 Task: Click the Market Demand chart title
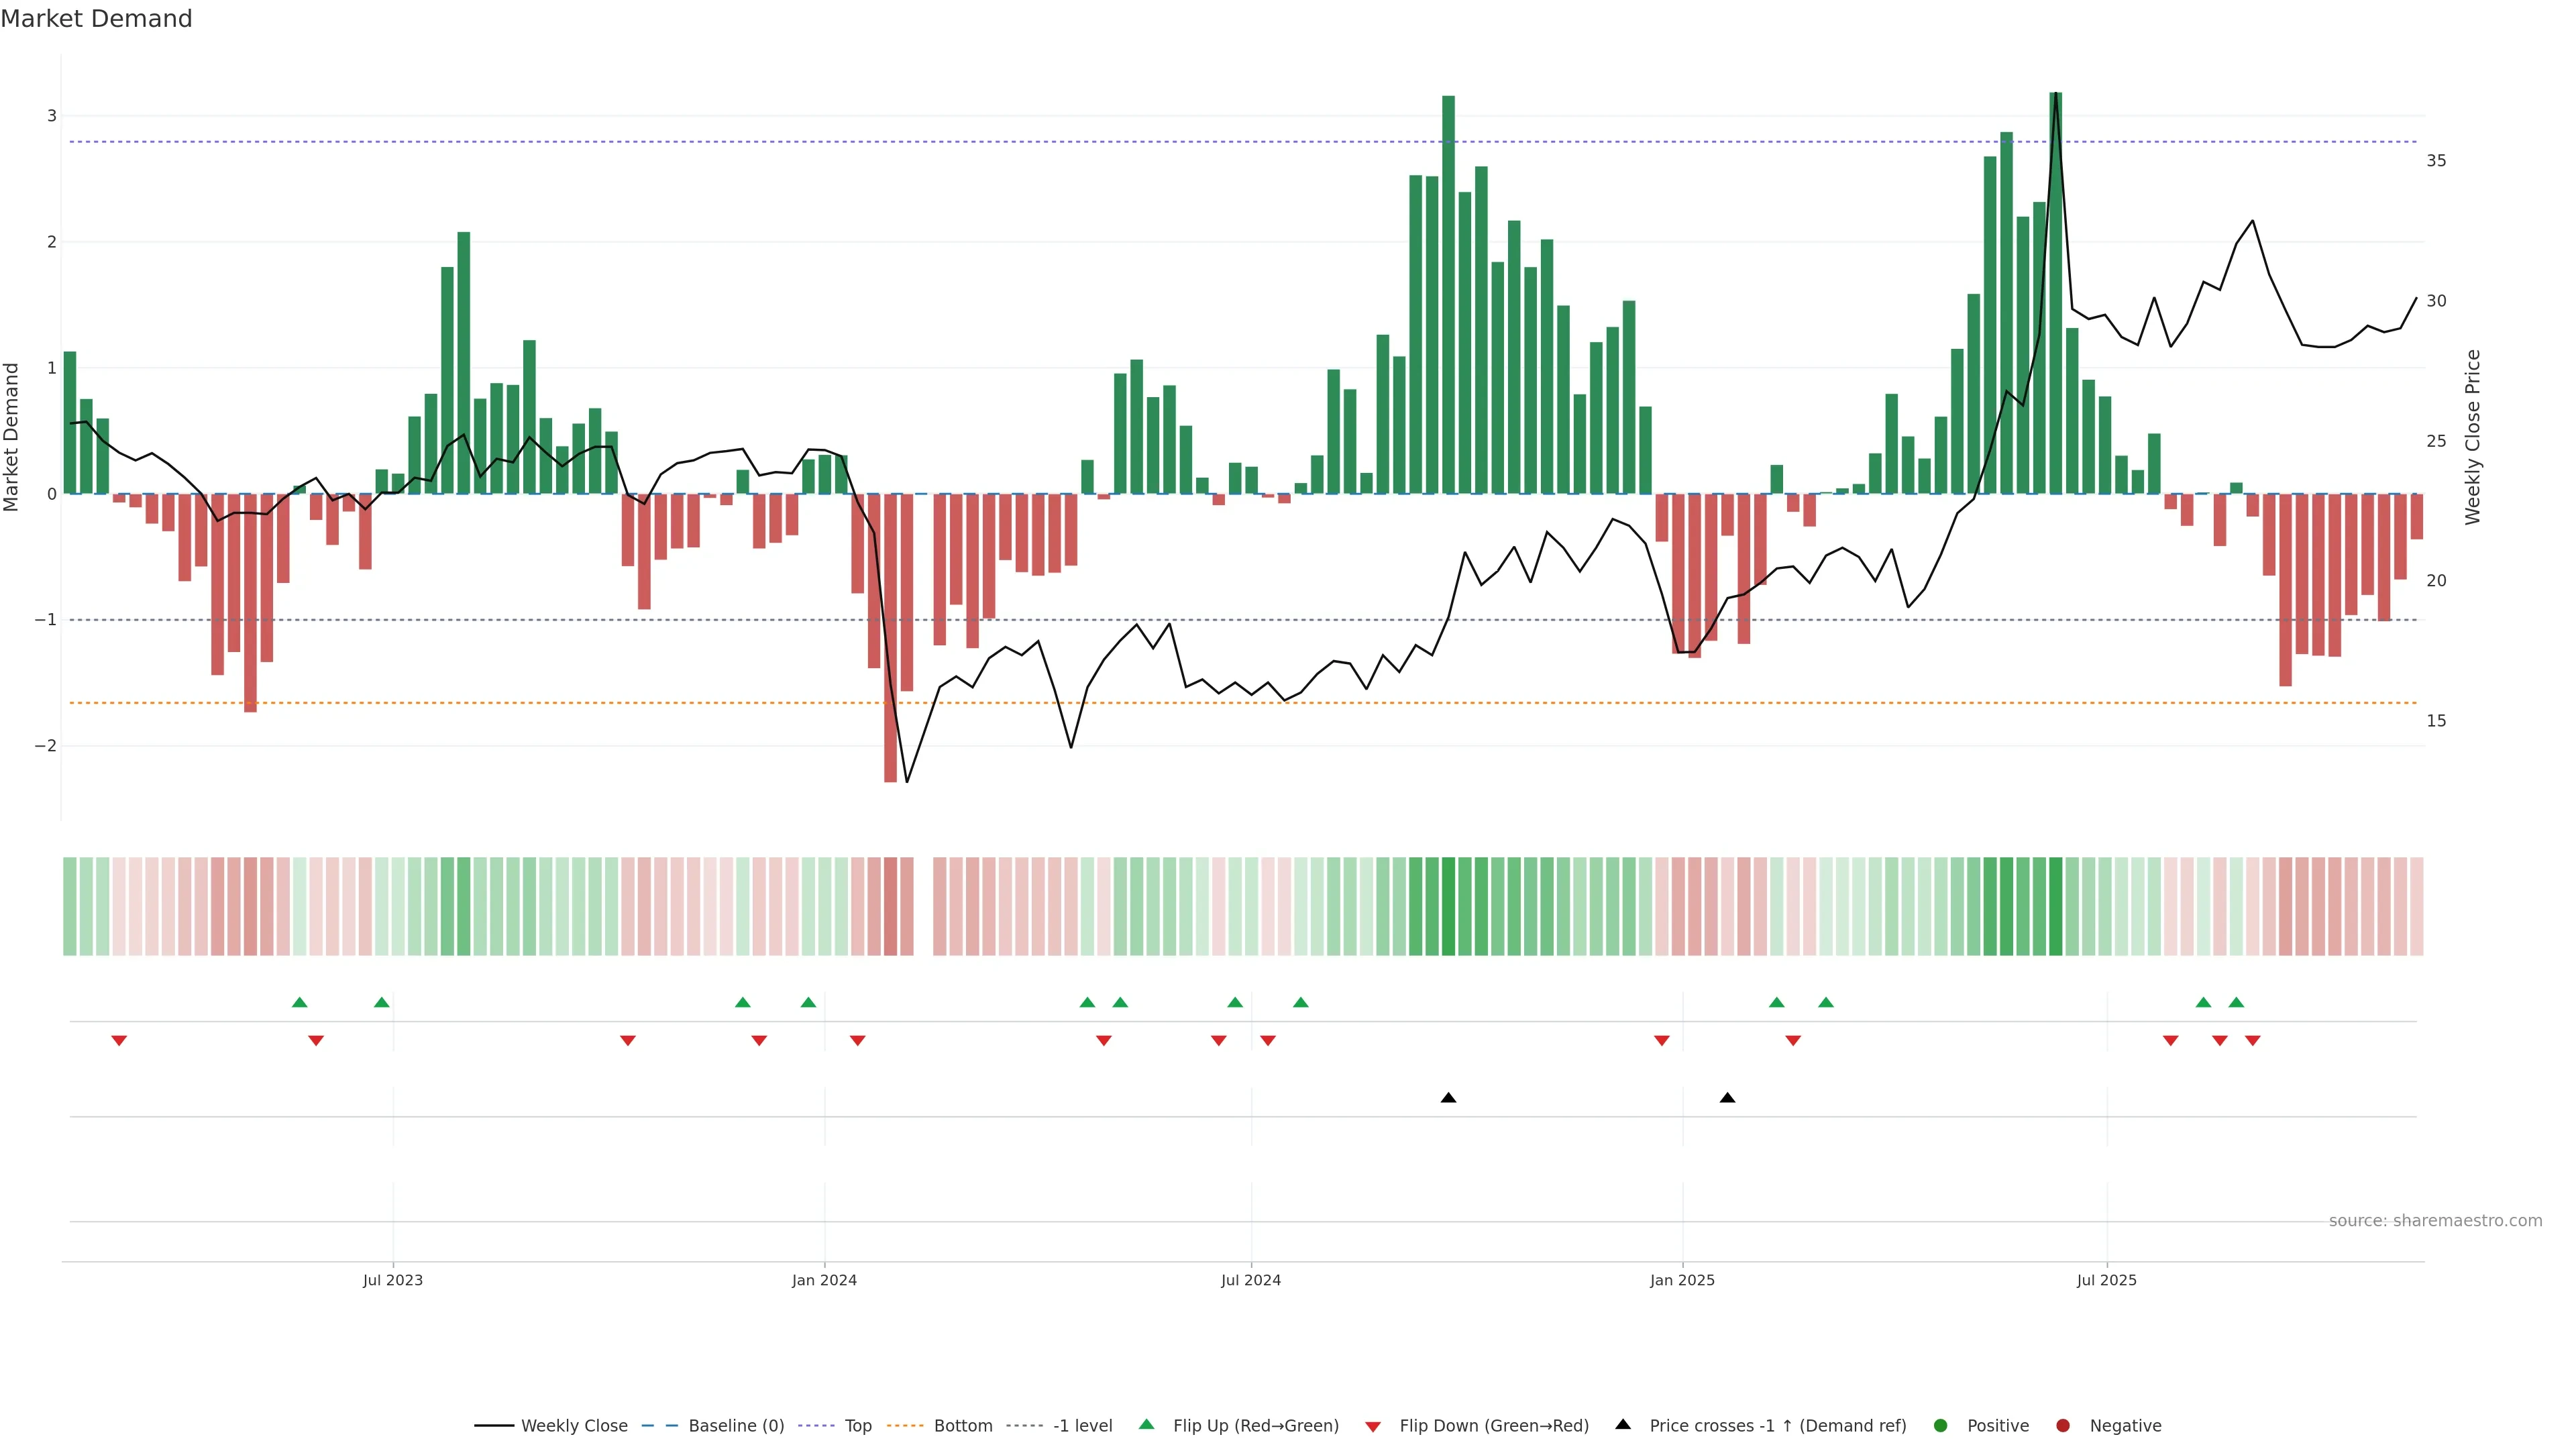pyautogui.click(x=96, y=19)
